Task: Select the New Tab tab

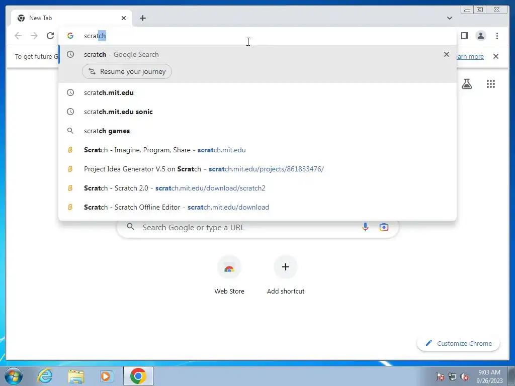Action: (x=71, y=18)
